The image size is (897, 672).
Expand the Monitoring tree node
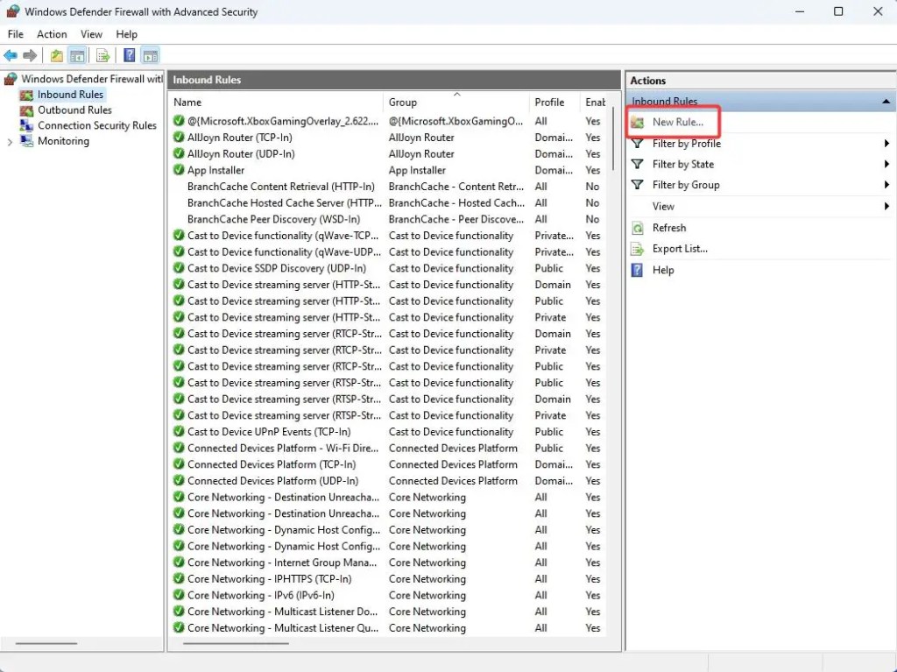pos(10,141)
